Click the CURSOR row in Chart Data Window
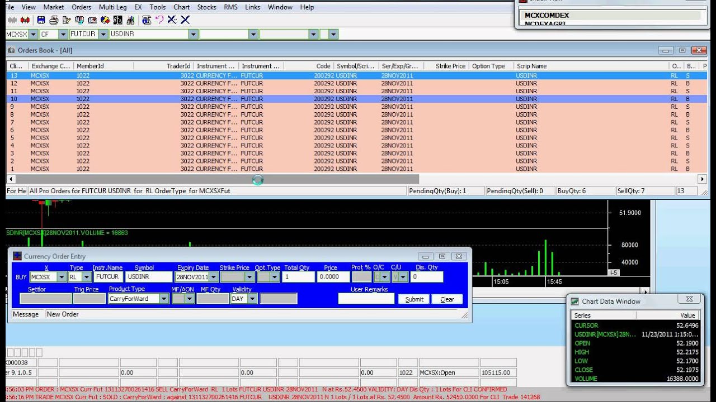Screen dimensions: 716x402 [x=637, y=326]
